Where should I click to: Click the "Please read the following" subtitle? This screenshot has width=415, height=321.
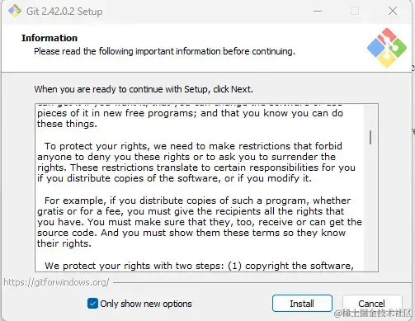(x=164, y=51)
